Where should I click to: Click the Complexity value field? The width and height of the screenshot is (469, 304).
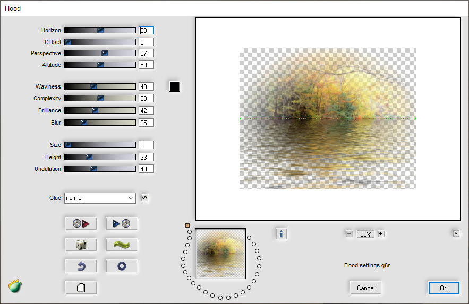point(146,98)
